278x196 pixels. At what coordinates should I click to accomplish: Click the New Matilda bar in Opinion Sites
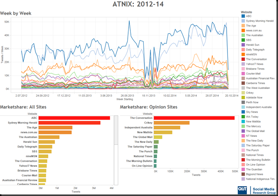tap(163, 133)
